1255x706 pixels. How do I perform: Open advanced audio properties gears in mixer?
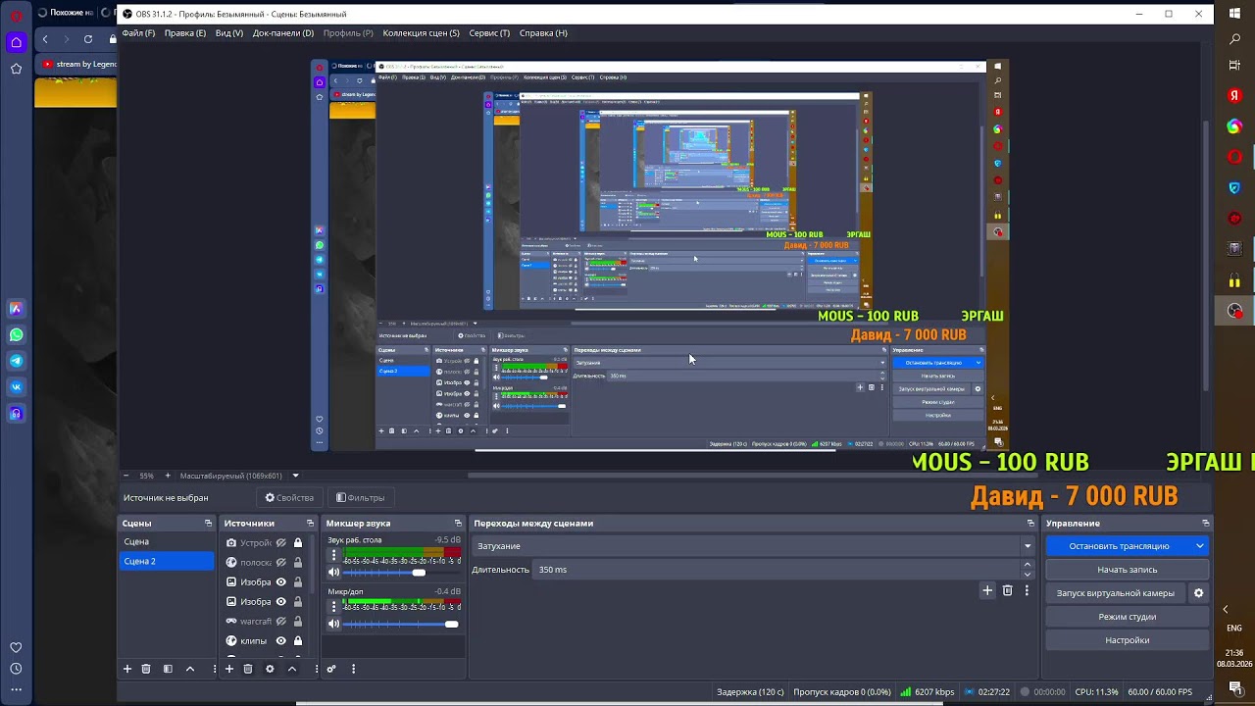click(x=331, y=669)
